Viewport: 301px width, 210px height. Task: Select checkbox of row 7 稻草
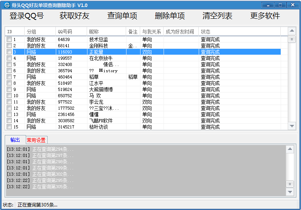click(x=9, y=77)
